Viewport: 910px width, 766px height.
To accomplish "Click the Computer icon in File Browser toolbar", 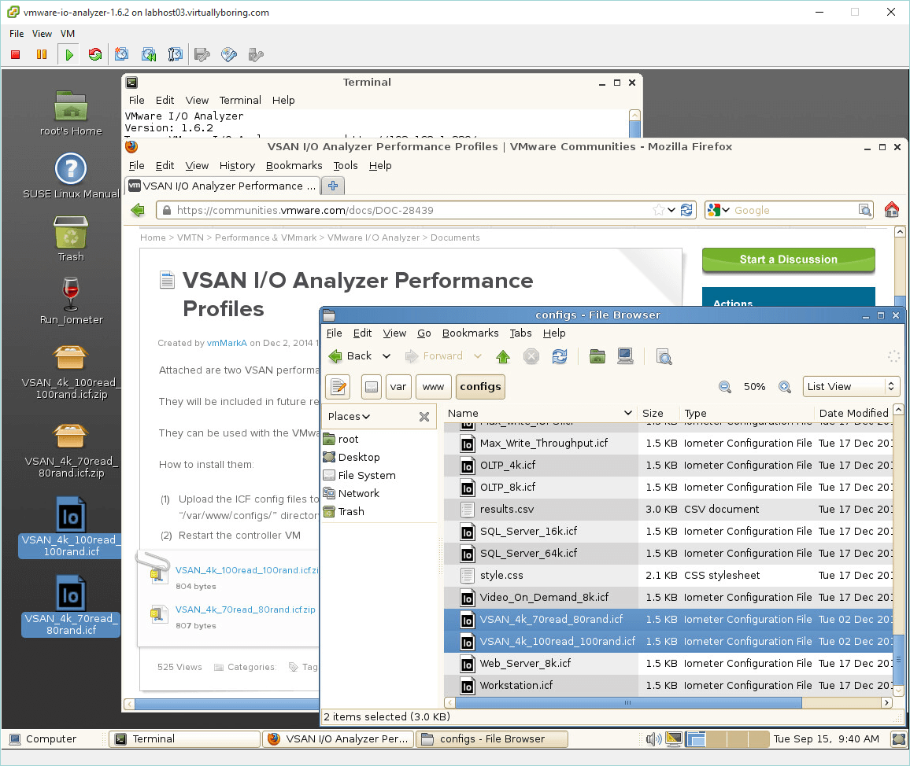I will pos(625,356).
